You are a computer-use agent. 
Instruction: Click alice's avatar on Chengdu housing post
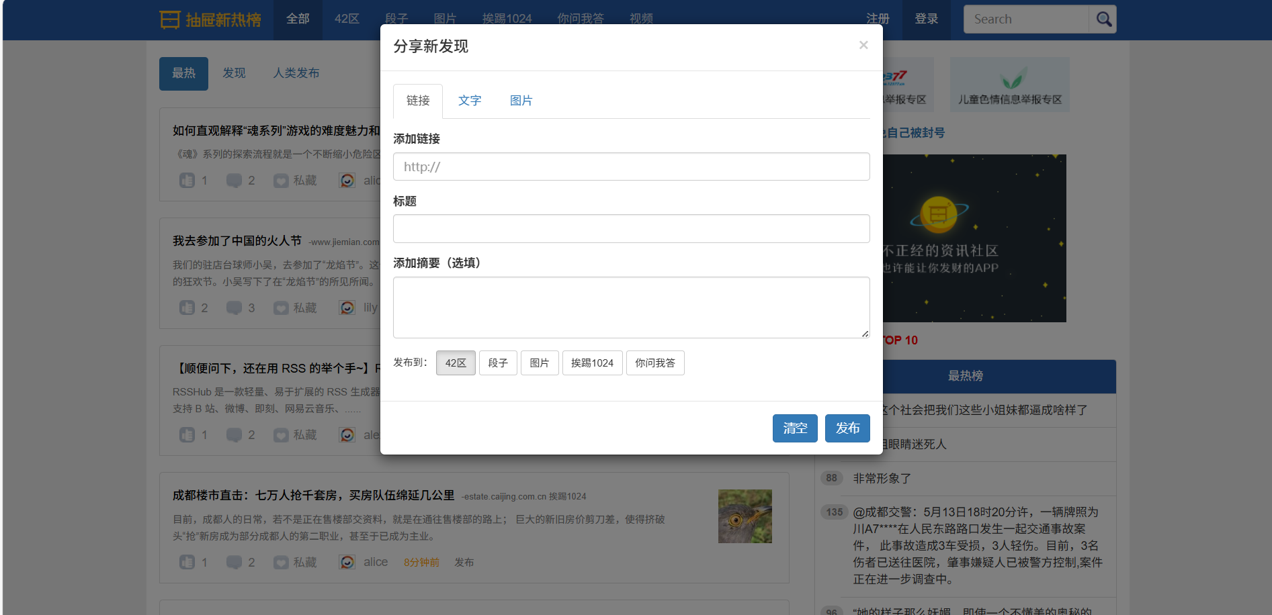click(347, 563)
